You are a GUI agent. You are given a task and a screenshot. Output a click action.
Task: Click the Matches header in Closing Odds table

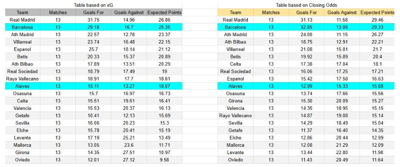pos(271,12)
